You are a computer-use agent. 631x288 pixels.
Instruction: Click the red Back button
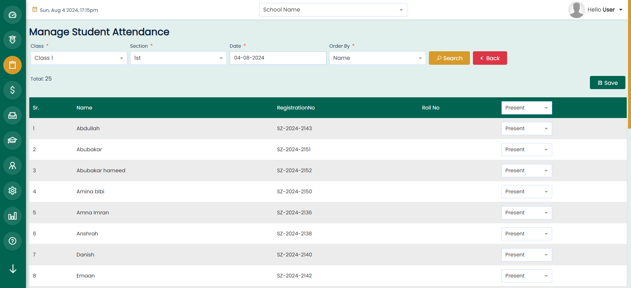(490, 58)
